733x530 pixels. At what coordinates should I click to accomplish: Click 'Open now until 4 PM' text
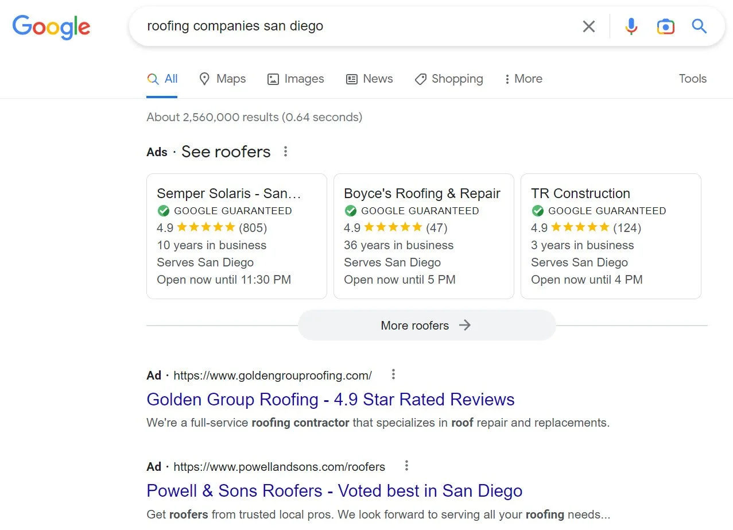587,280
